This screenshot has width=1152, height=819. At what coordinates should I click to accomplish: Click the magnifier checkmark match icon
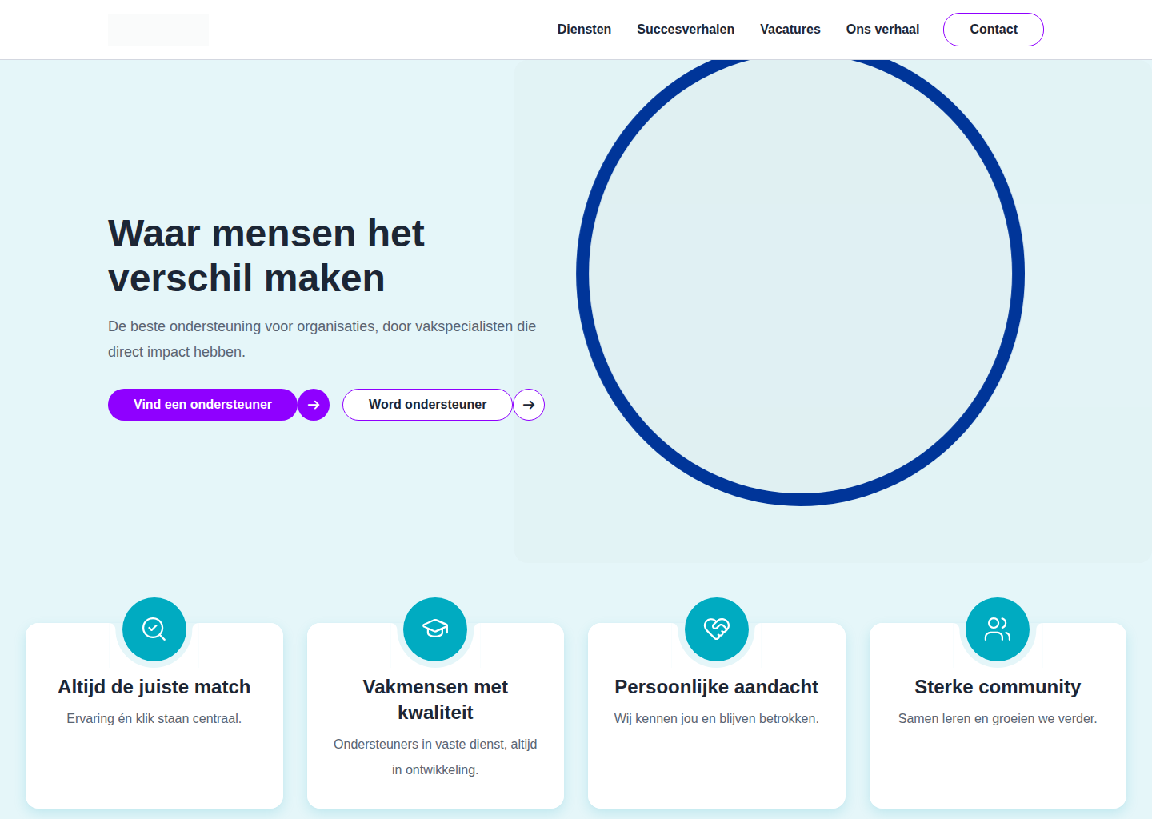pos(154,629)
